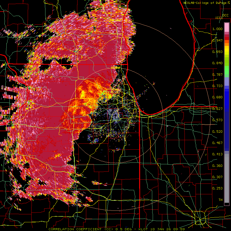The height and width of the screenshot is (231, 231).
Task: Click the [CC] units label
Action: (219, 18)
